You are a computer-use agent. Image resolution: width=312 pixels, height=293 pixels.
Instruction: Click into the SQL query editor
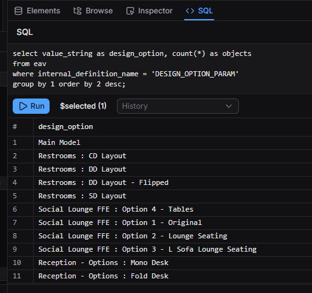click(x=159, y=69)
